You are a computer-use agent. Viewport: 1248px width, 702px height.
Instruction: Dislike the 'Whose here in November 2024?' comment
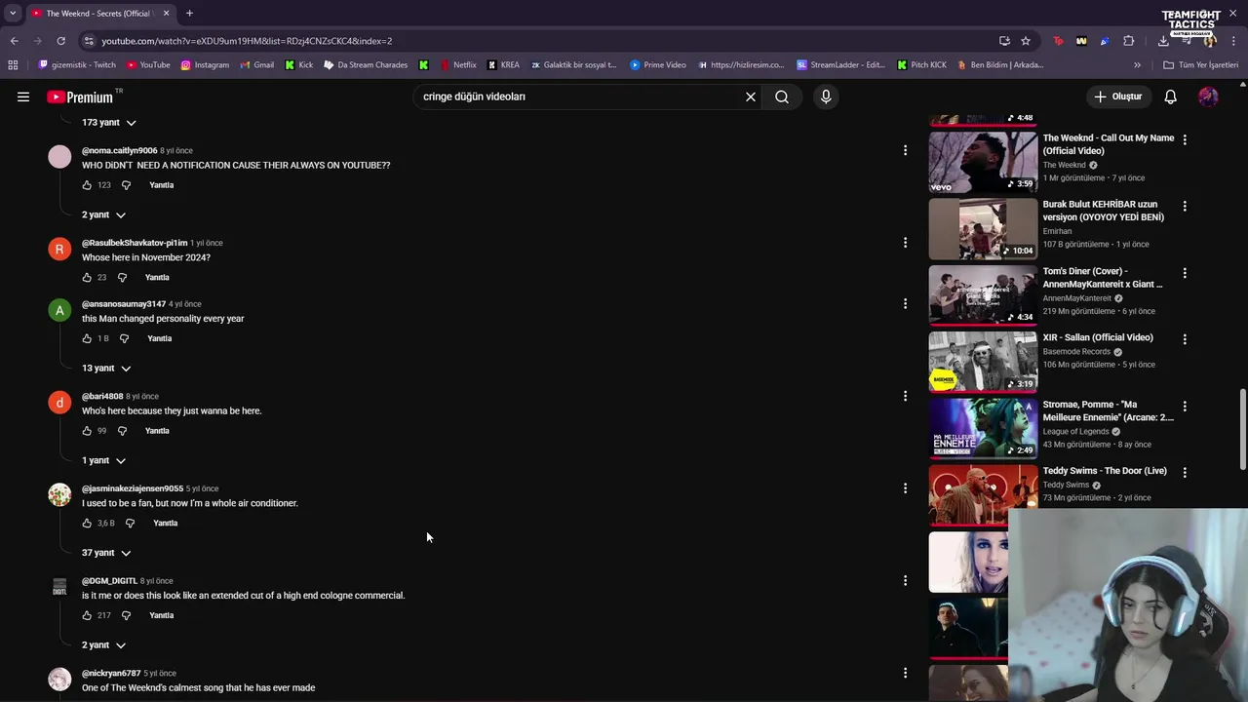point(122,277)
